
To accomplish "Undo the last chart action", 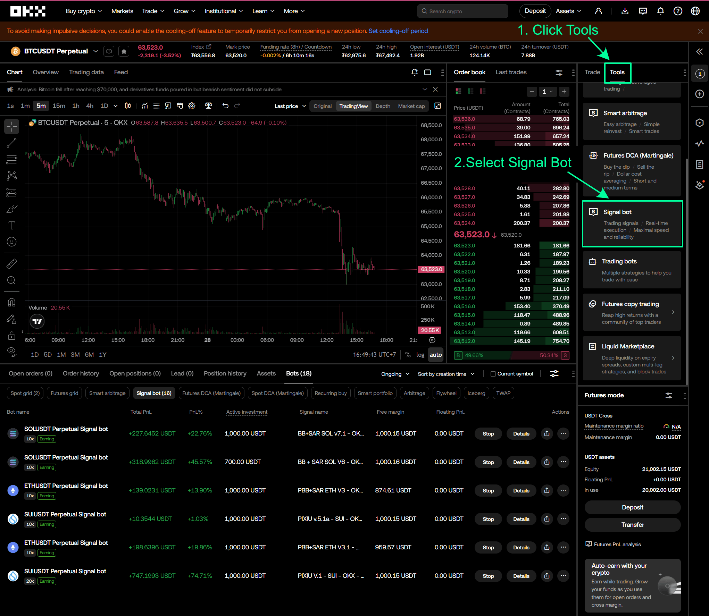I will [x=225, y=106].
